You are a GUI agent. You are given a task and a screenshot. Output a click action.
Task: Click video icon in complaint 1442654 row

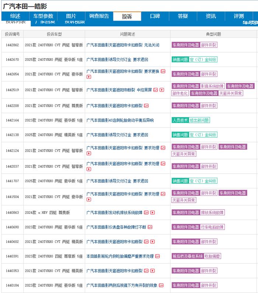tap(89, 77)
